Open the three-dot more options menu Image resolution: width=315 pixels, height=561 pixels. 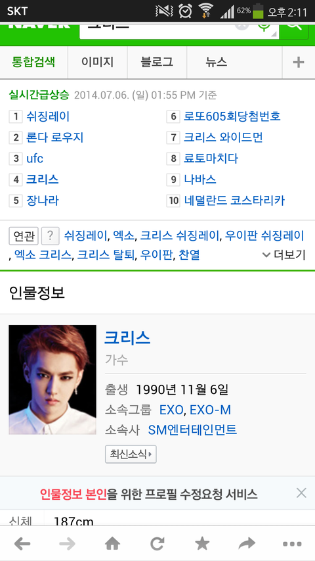pos(292,544)
